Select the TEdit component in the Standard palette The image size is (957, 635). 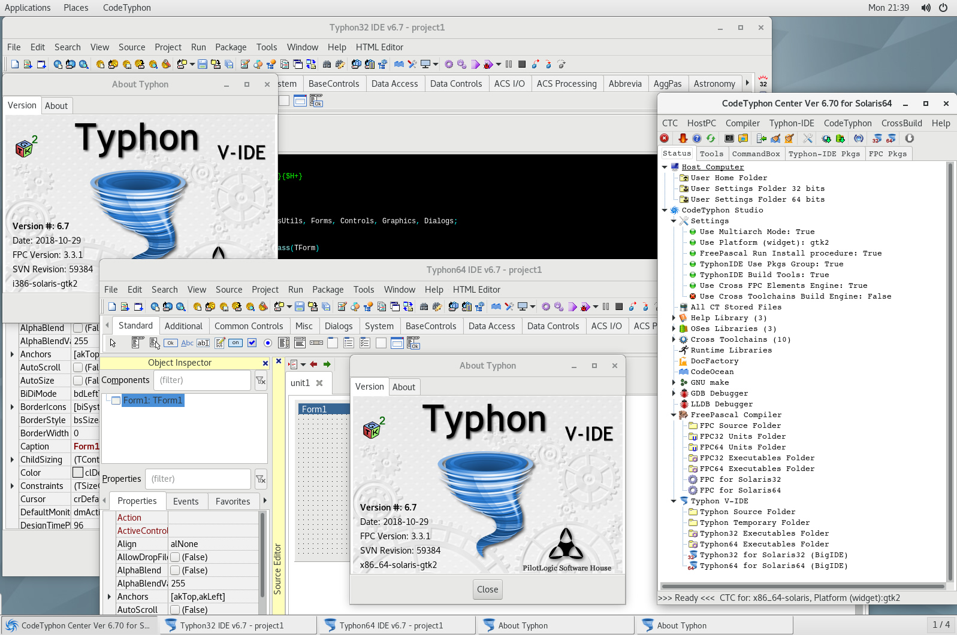pos(204,343)
